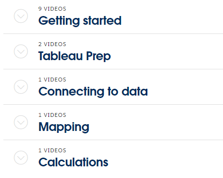Click the 2 VIDEOS label
The height and width of the screenshot is (178, 223).
(52, 44)
